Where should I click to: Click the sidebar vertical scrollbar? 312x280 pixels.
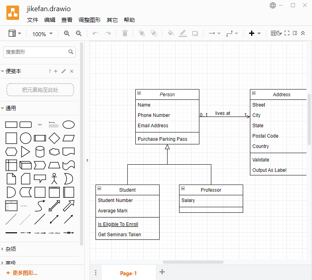pyautogui.click(x=81, y=144)
